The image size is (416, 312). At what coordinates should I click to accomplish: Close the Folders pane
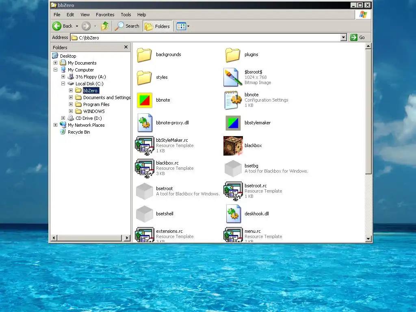click(x=126, y=47)
